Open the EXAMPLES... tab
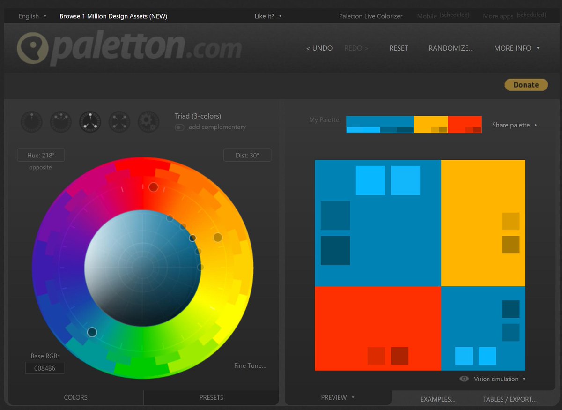This screenshot has height=410, width=562. click(x=438, y=399)
